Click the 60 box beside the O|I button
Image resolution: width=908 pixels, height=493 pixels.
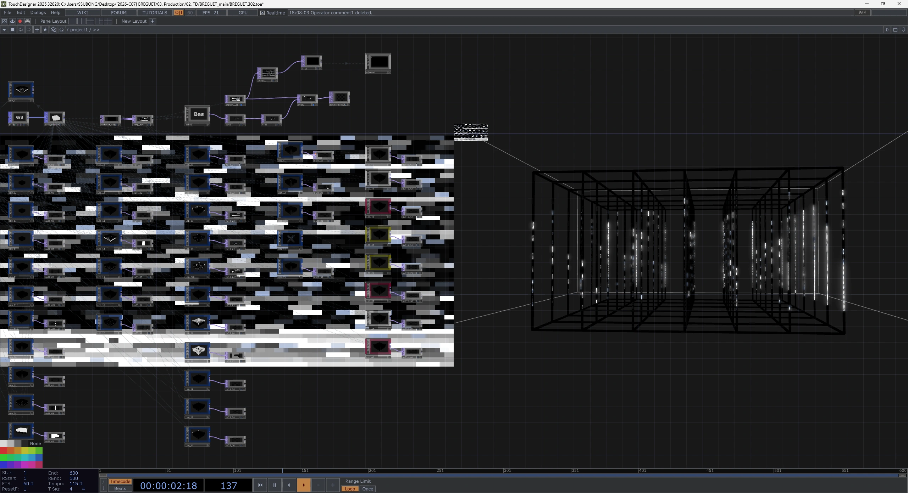[x=190, y=12]
